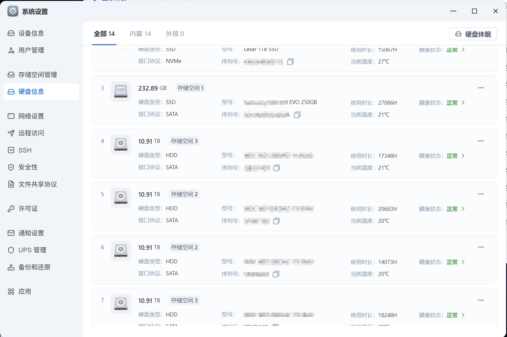Open more options menu for disk 4
Viewport: 507px width, 337px height.
[x=481, y=141]
